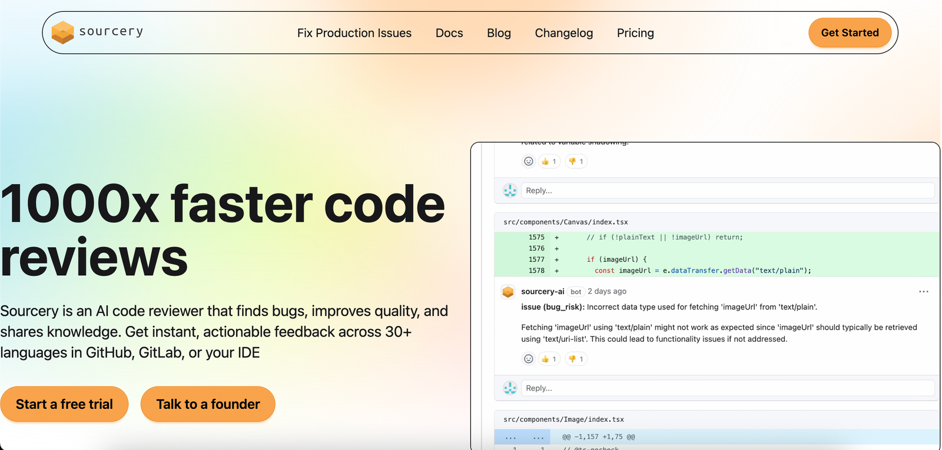Click thumbs down reaction above first Reply box
The image size is (942, 450).
576,161
